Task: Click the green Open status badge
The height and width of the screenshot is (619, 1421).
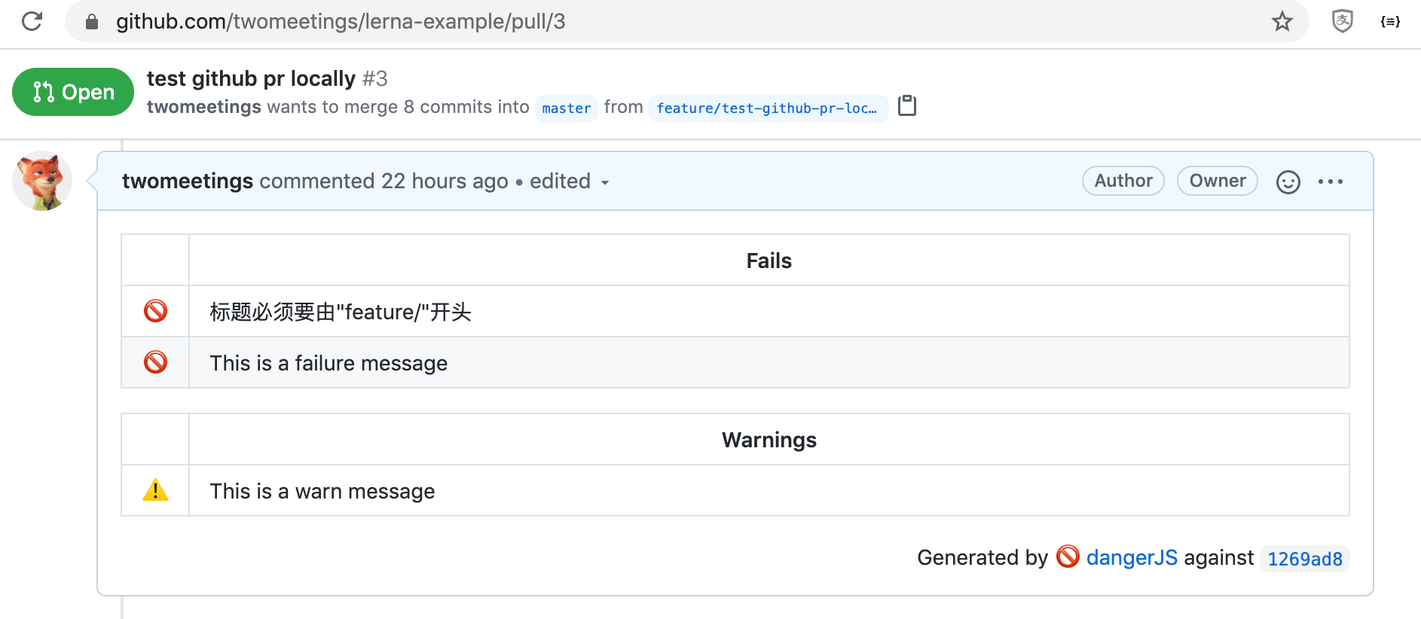Action: 73,92
